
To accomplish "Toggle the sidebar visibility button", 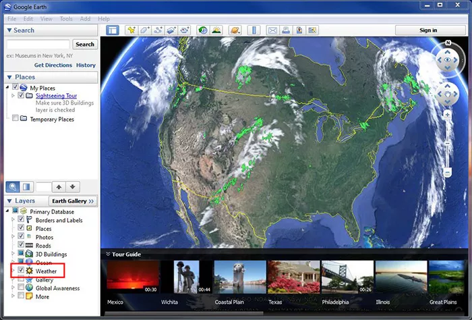I will coord(113,30).
